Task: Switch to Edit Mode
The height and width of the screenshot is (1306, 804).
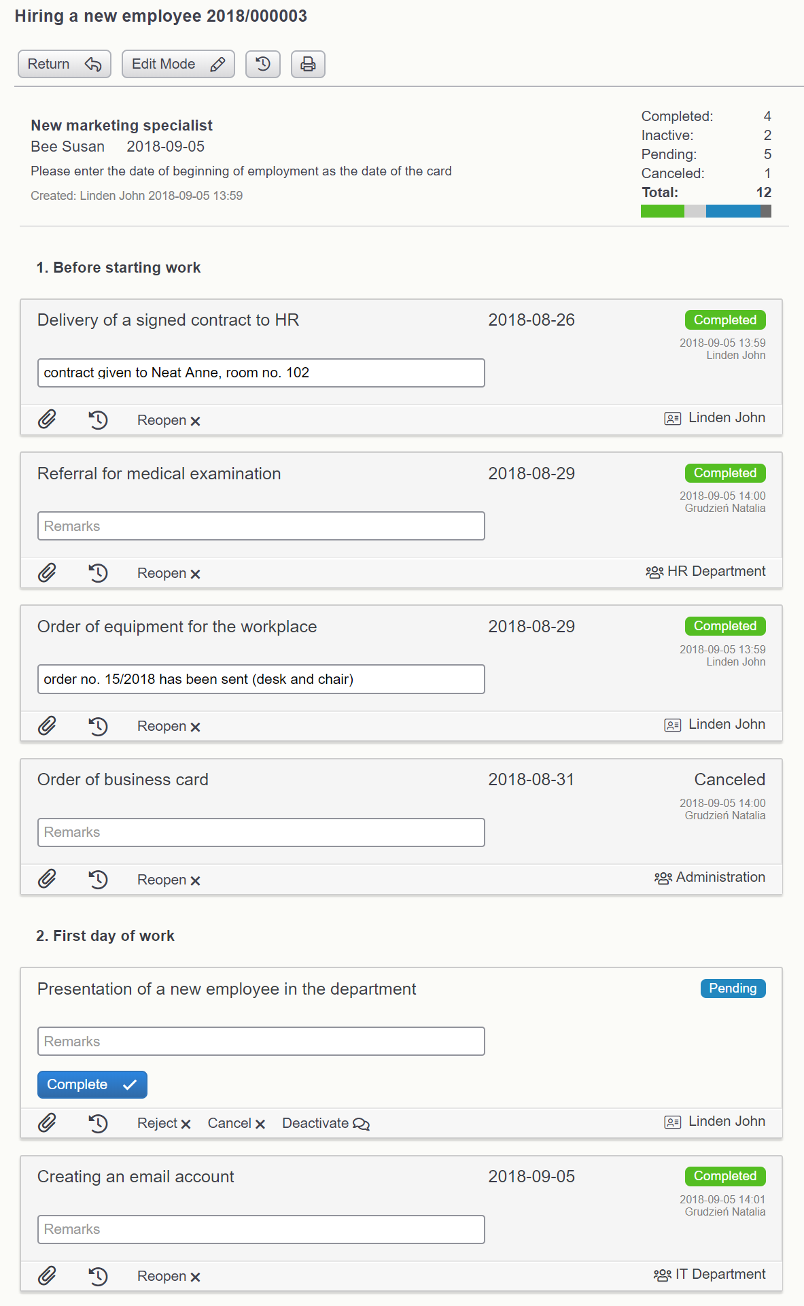Action: pyautogui.click(x=178, y=64)
